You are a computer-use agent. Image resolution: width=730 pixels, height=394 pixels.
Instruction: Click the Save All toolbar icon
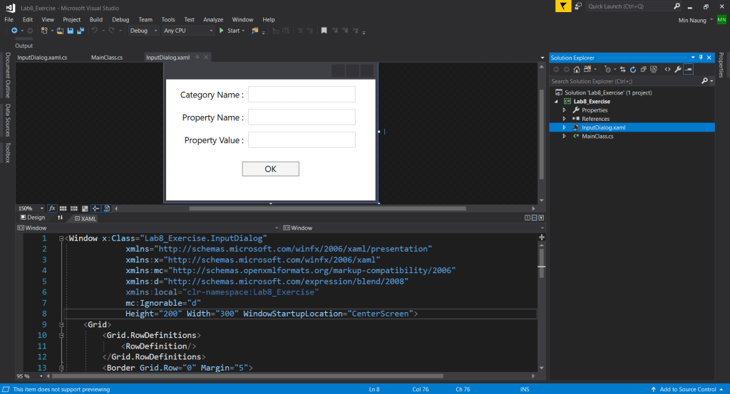(80, 31)
